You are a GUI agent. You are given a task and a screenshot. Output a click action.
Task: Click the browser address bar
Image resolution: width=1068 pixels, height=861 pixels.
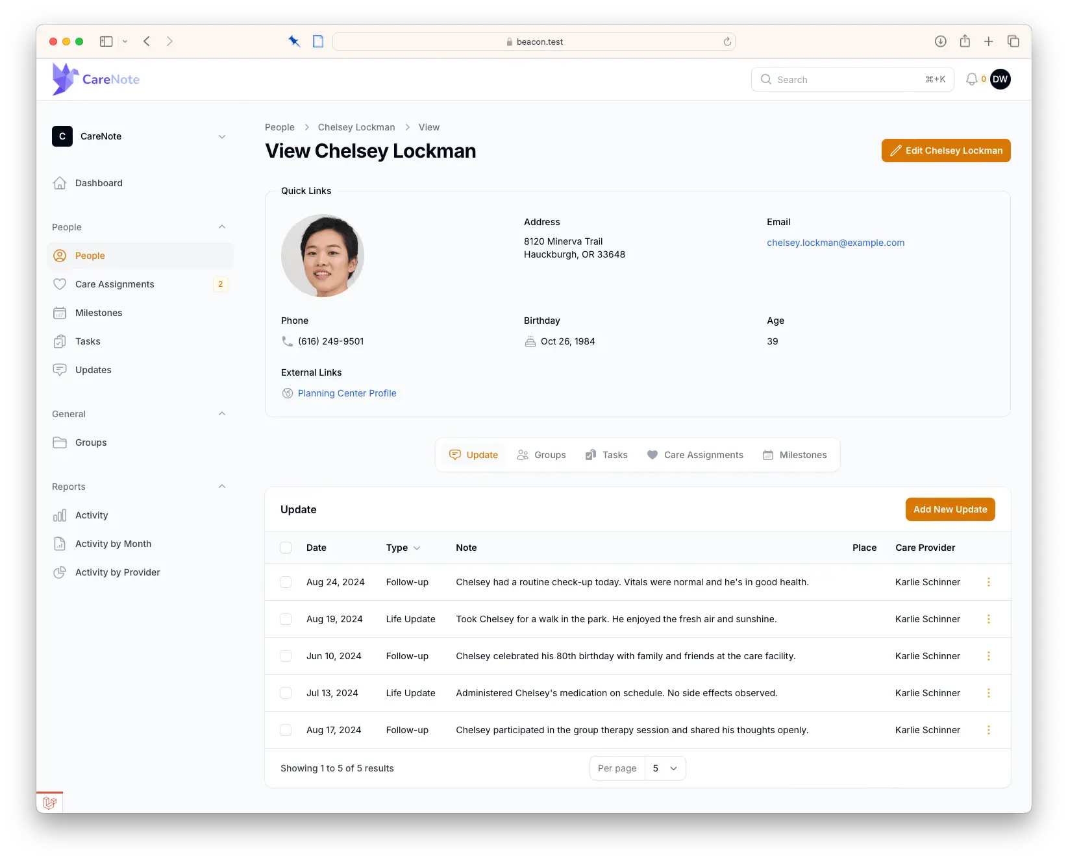click(534, 42)
